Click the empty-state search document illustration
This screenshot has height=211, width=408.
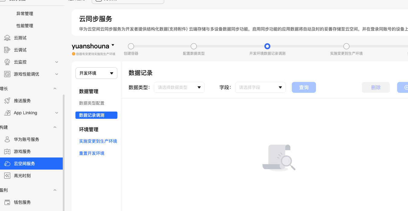click(x=279, y=158)
